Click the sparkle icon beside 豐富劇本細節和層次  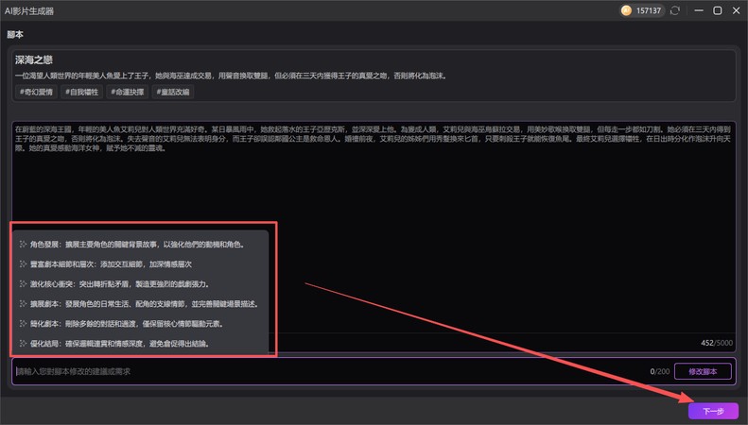[x=22, y=264]
